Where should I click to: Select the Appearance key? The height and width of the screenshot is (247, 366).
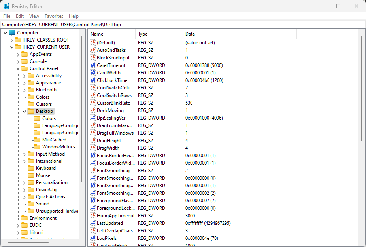48,83
